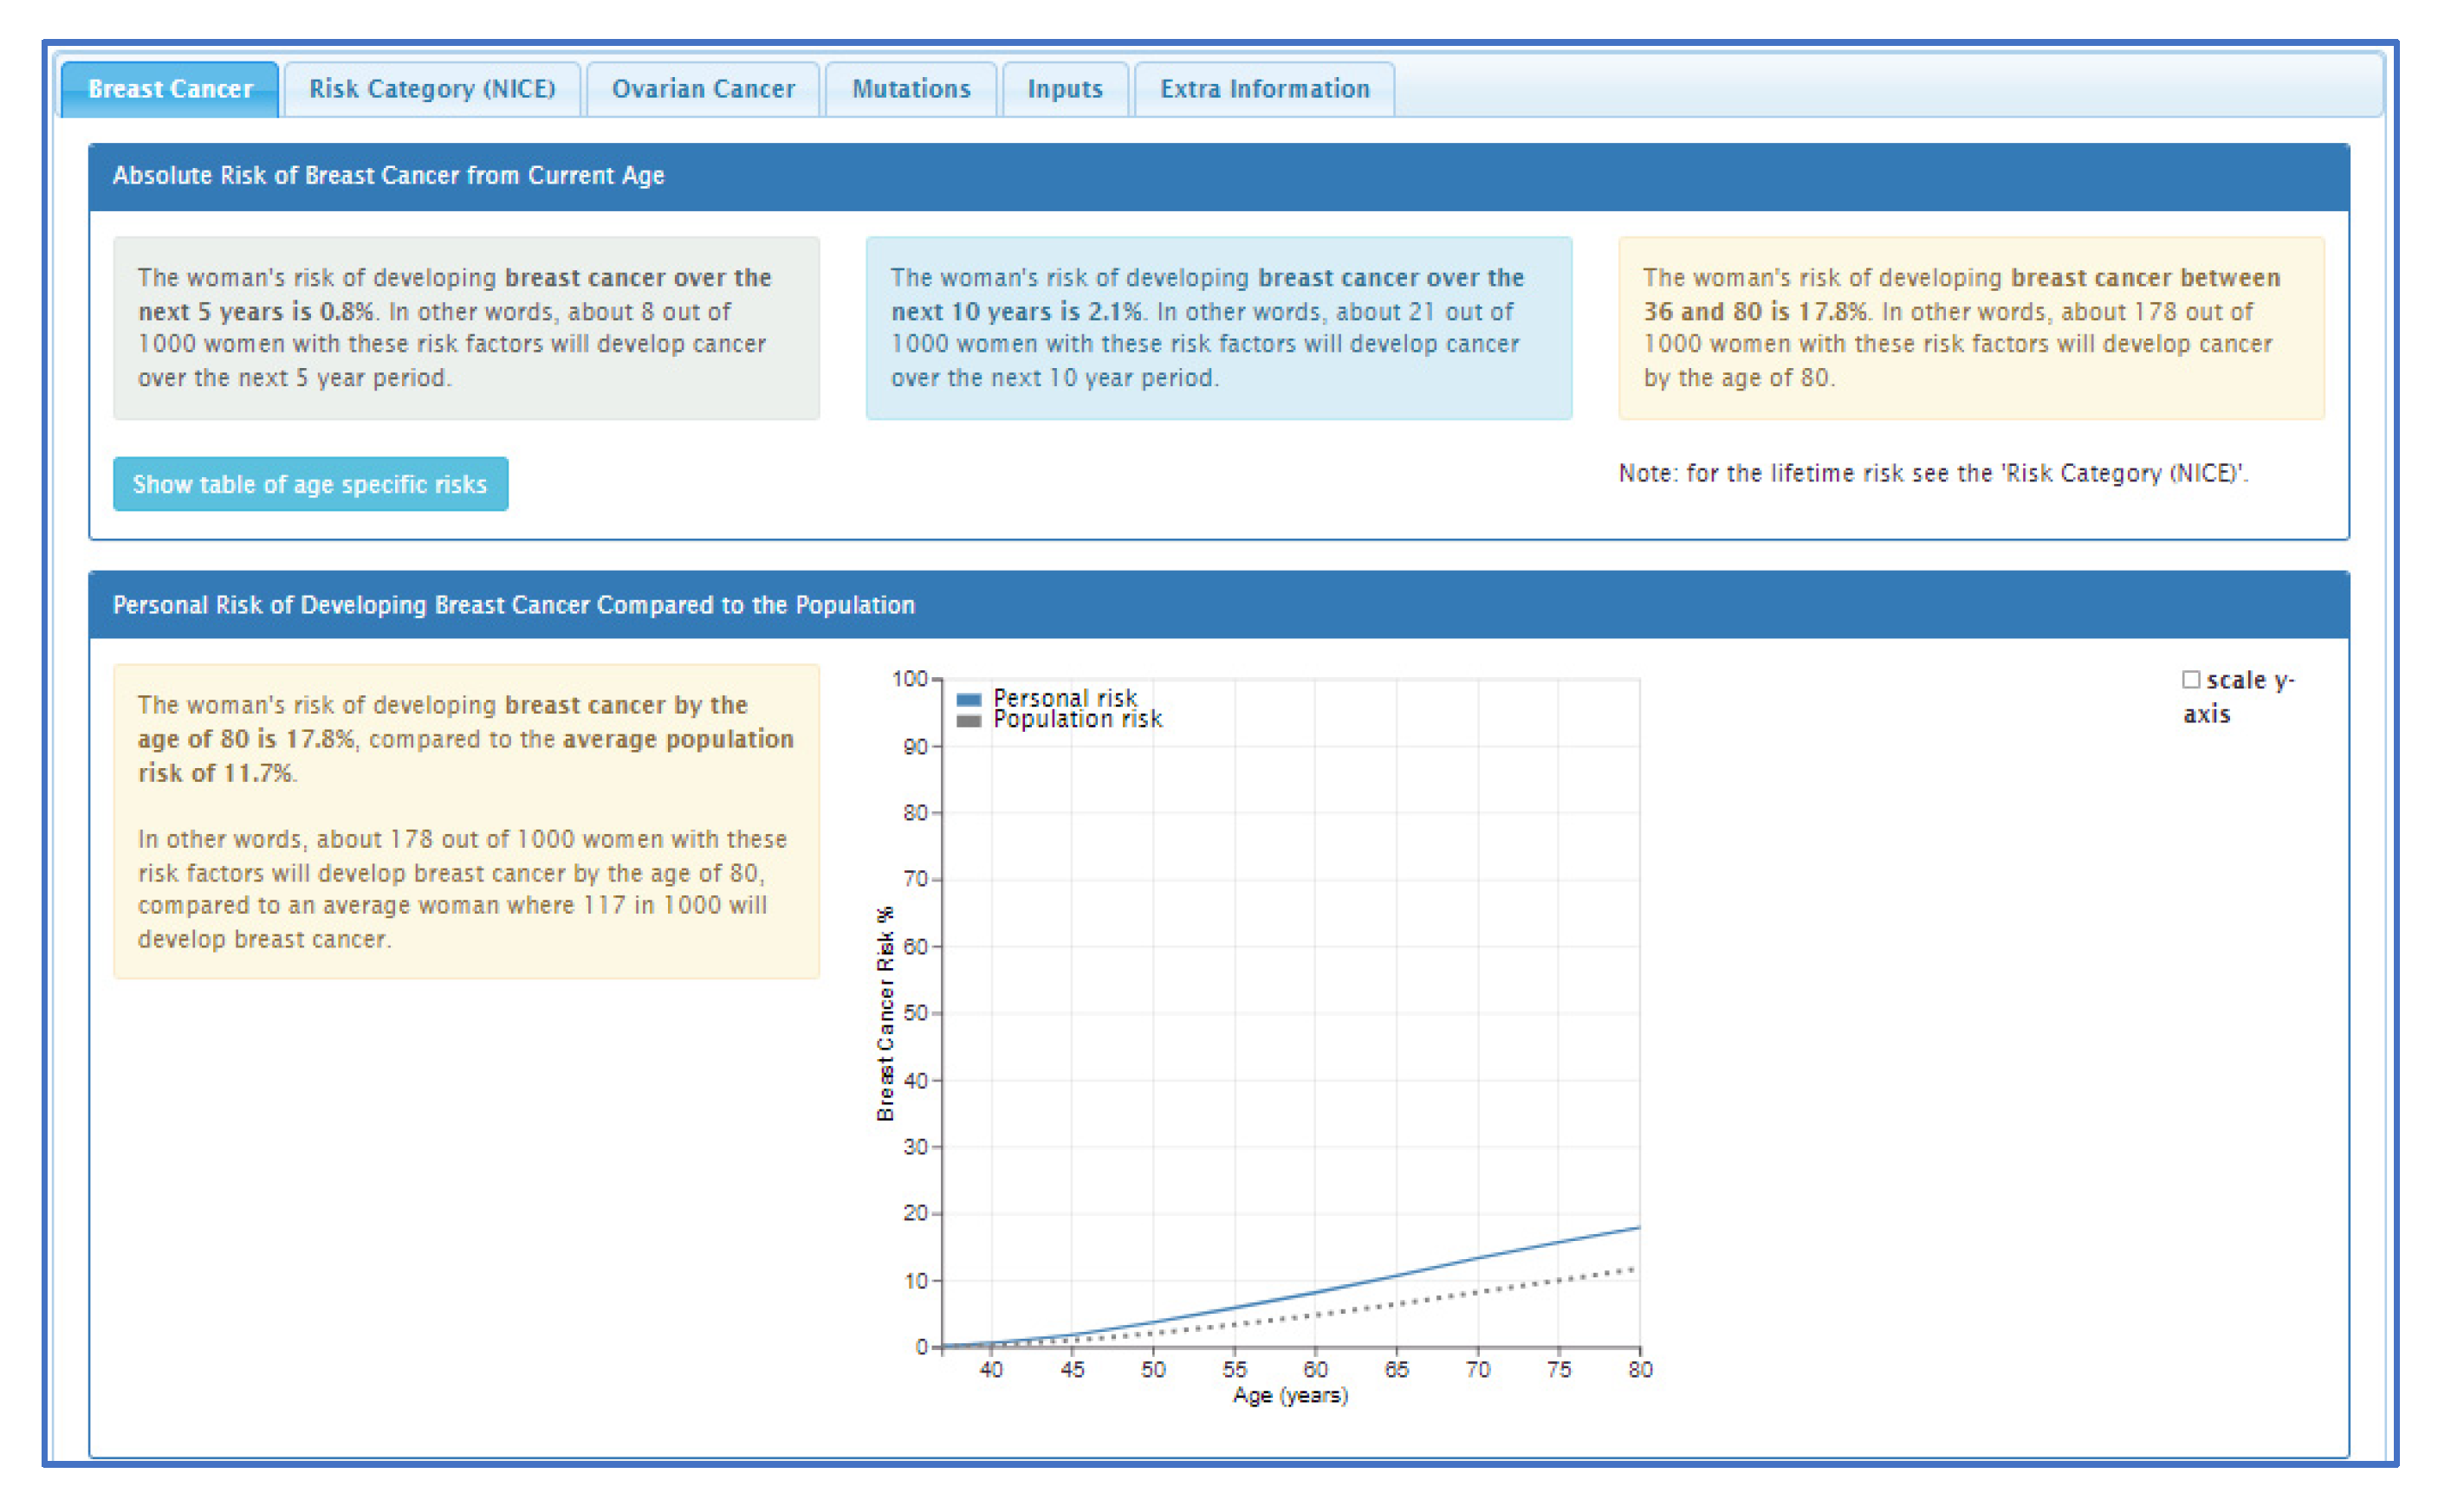Click the risk between 36 and 80 box
The width and height of the screenshot is (2438, 1512).
click(x=1970, y=328)
